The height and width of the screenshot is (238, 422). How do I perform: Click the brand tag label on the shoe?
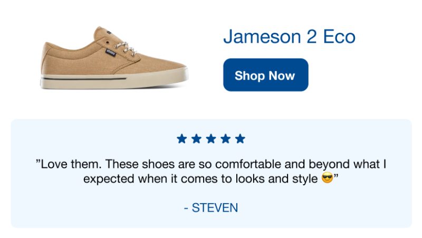[110, 52]
